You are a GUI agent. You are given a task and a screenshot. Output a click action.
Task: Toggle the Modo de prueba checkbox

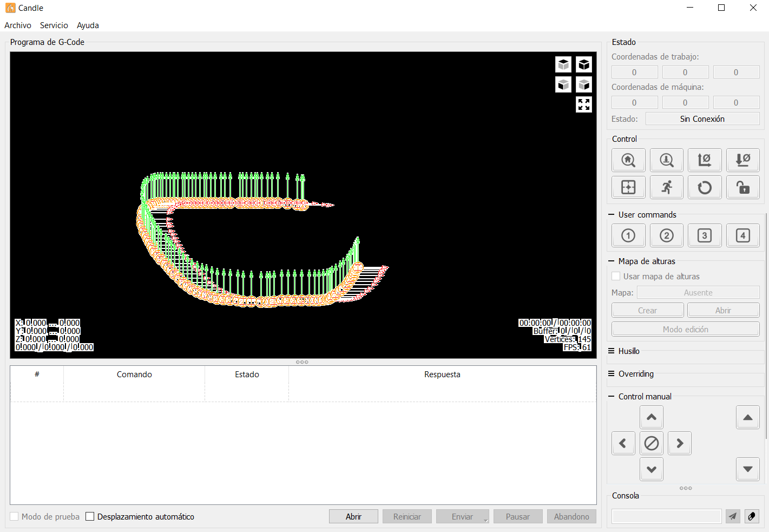coord(15,517)
